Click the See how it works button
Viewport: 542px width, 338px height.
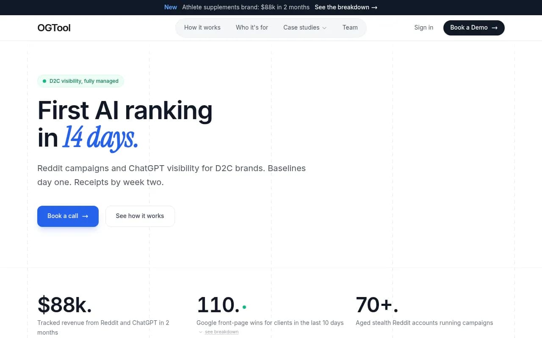tap(140, 216)
